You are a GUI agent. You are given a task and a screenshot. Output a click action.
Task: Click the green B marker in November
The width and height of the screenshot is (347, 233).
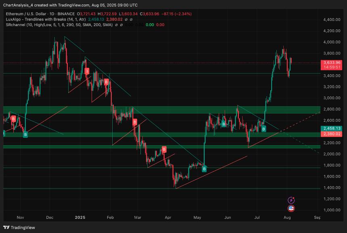[x=25, y=135]
